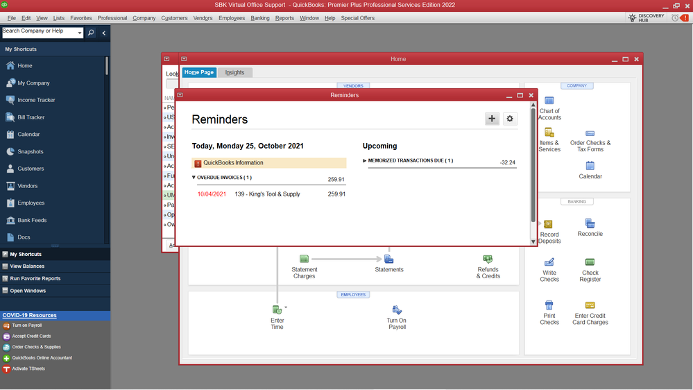The width and height of the screenshot is (693, 390).
Task: Open the File menu
Action: point(12,18)
